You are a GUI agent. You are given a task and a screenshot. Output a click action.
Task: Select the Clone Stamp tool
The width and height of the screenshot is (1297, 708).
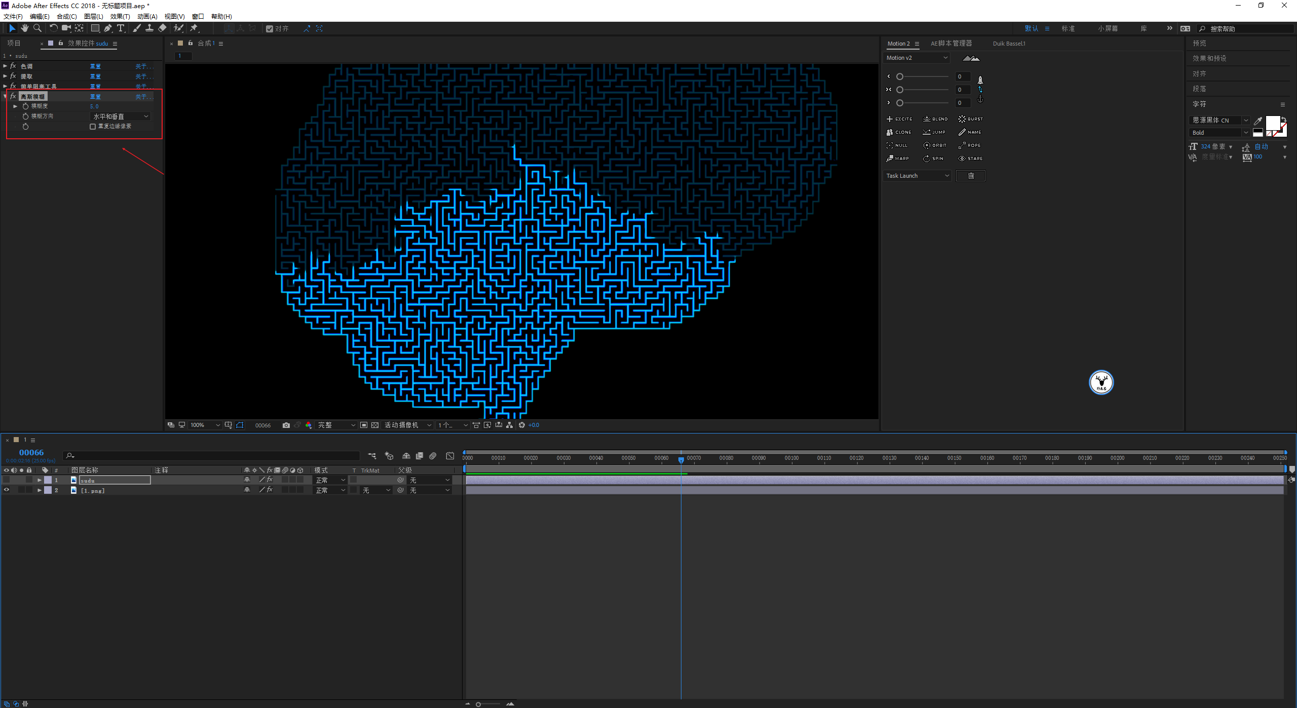(x=149, y=28)
